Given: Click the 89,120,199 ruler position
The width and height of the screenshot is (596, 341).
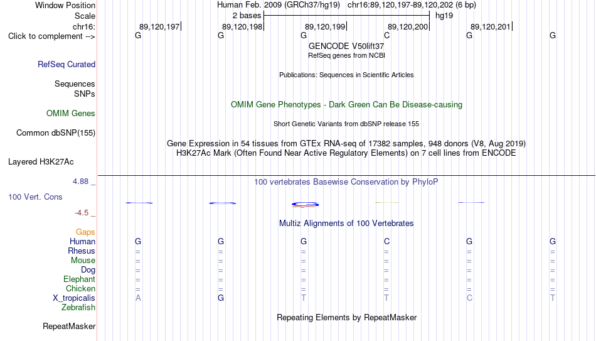Looking at the screenshot, I should tap(325, 26).
